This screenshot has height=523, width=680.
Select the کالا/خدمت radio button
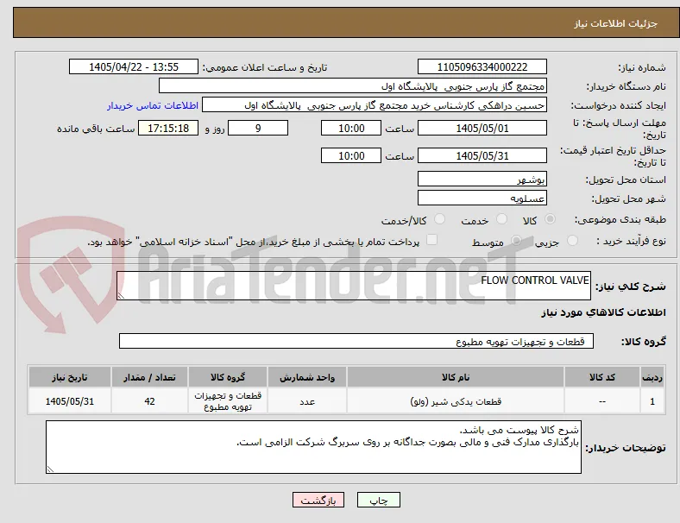coord(439,219)
